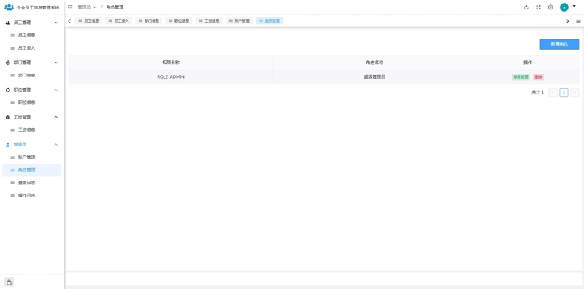Open the tab list menu icon
The height and width of the screenshot is (289, 584).
pos(578,21)
